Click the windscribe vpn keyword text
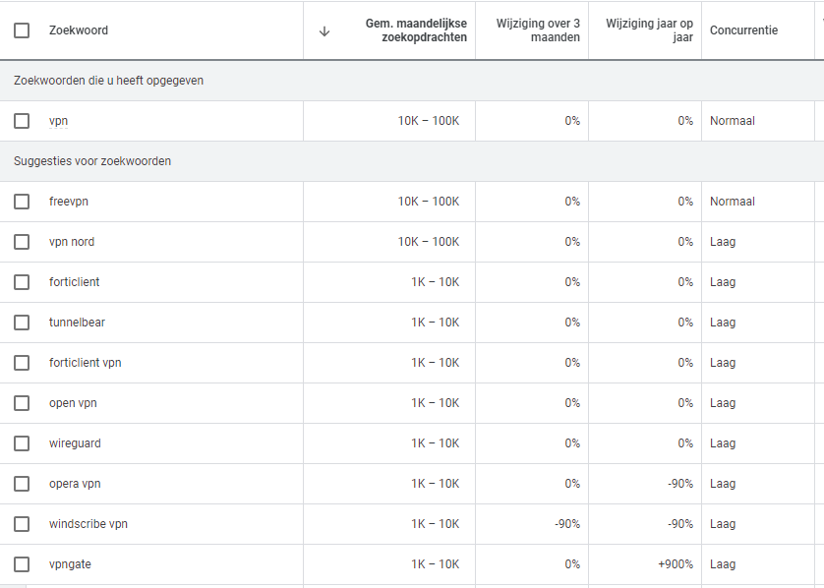The width and height of the screenshot is (824, 588). click(x=88, y=524)
